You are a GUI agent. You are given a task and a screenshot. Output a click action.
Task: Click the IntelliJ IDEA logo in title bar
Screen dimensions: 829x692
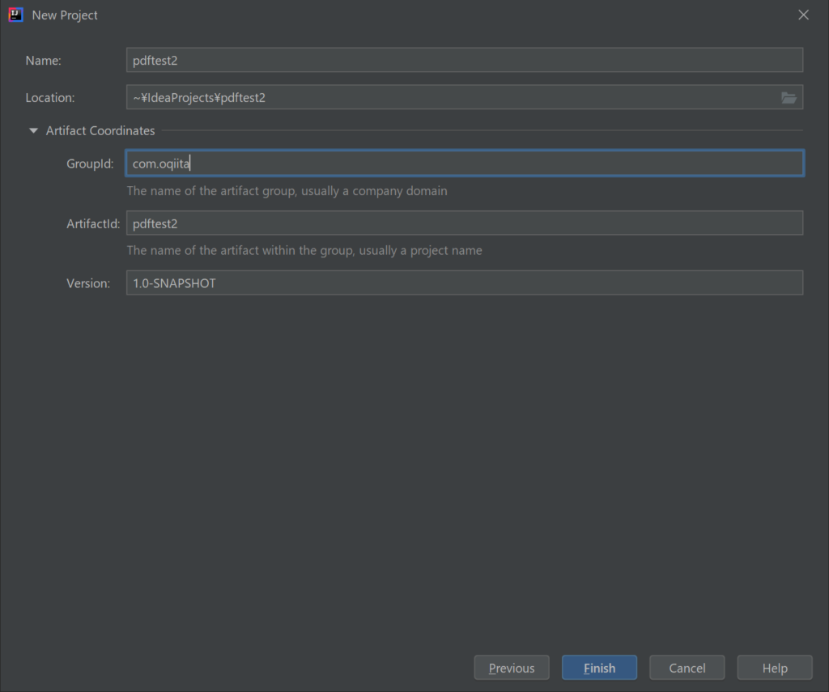click(x=15, y=15)
